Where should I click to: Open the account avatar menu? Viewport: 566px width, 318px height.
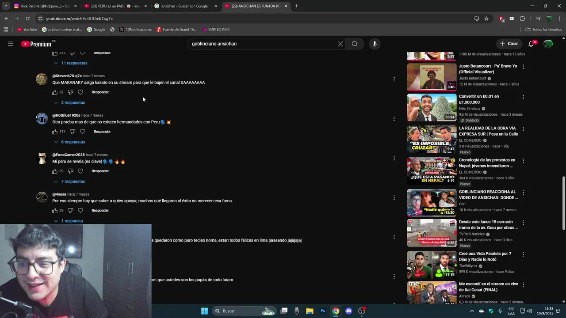point(548,44)
